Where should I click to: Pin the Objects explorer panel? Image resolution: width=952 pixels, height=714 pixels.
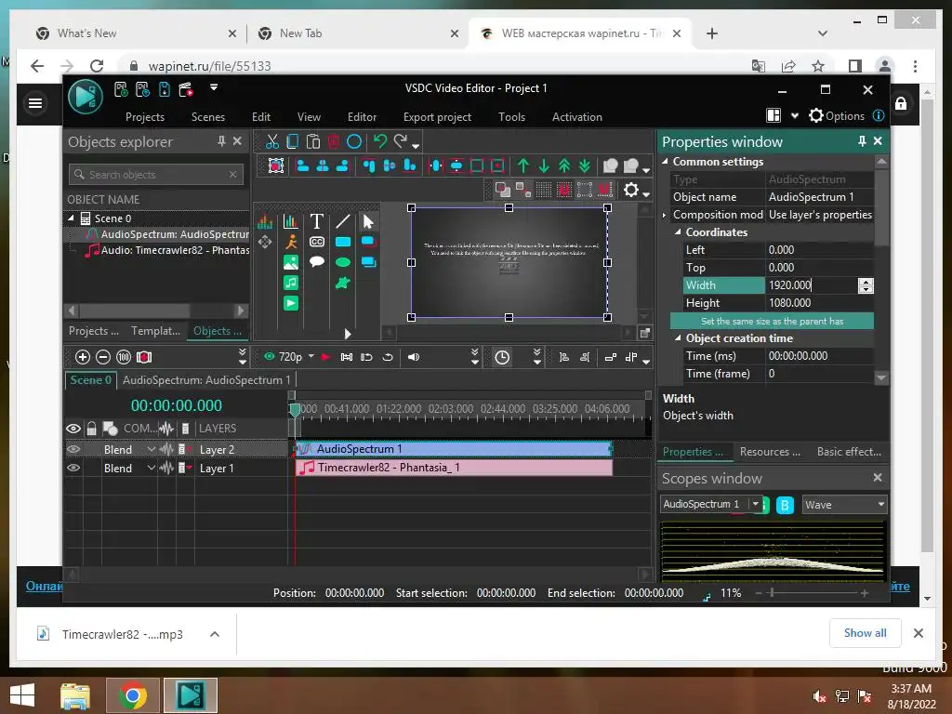[x=221, y=141]
